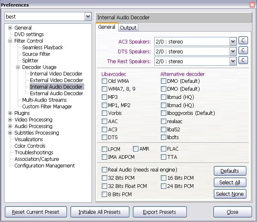Expand the General tree node
Screen dimensions: 257x222
click(x=10, y=28)
